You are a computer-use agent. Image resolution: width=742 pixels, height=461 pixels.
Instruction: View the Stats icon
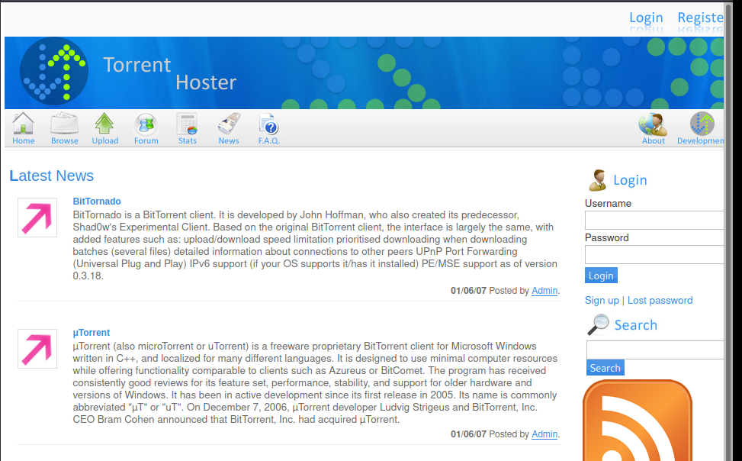[x=187, y=124]
